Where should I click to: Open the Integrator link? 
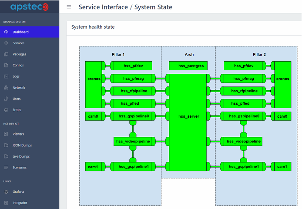[x=20, y=203]
